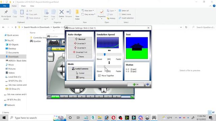The width and height of the screenshot is (216, 121).
Task: Click controller image in Xpadder window
Action: click(54, 43)
